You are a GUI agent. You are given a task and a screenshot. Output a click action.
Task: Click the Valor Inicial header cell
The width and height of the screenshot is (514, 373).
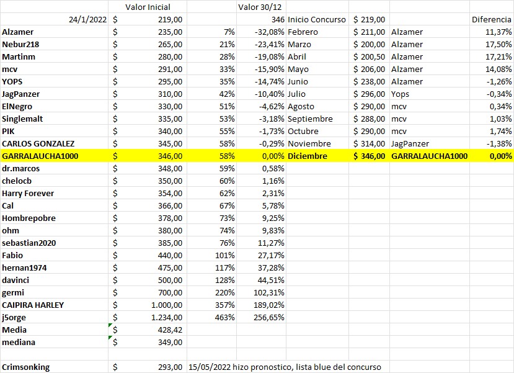click(x=148, y=7)
